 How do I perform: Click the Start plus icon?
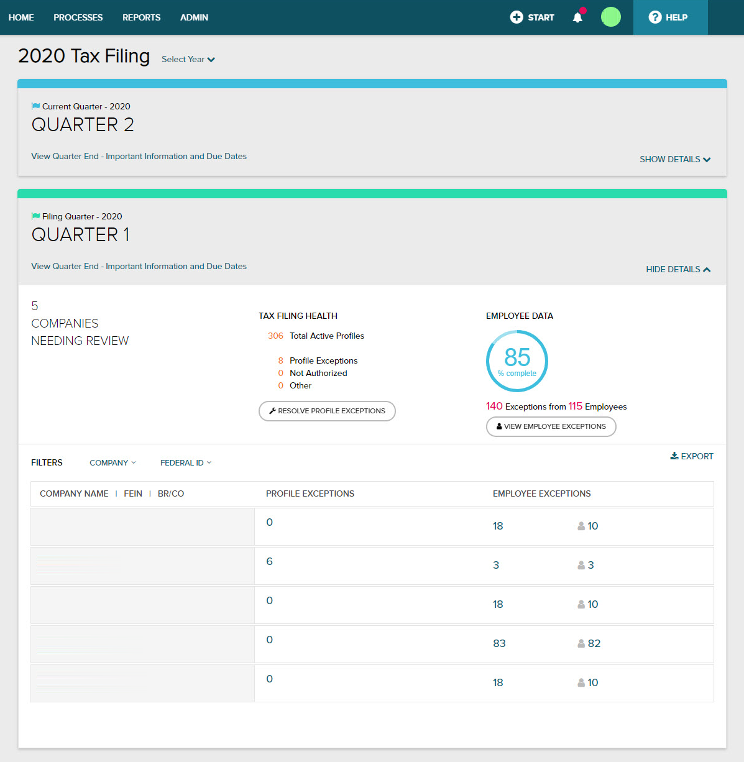517,17
